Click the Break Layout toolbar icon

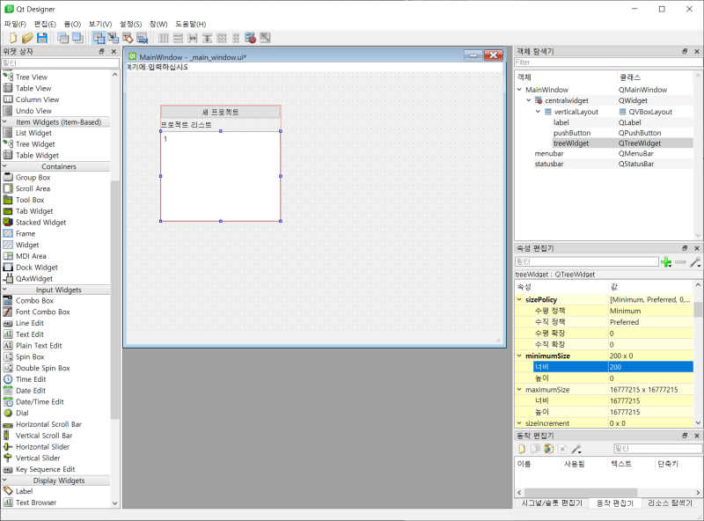pos(250,38)
